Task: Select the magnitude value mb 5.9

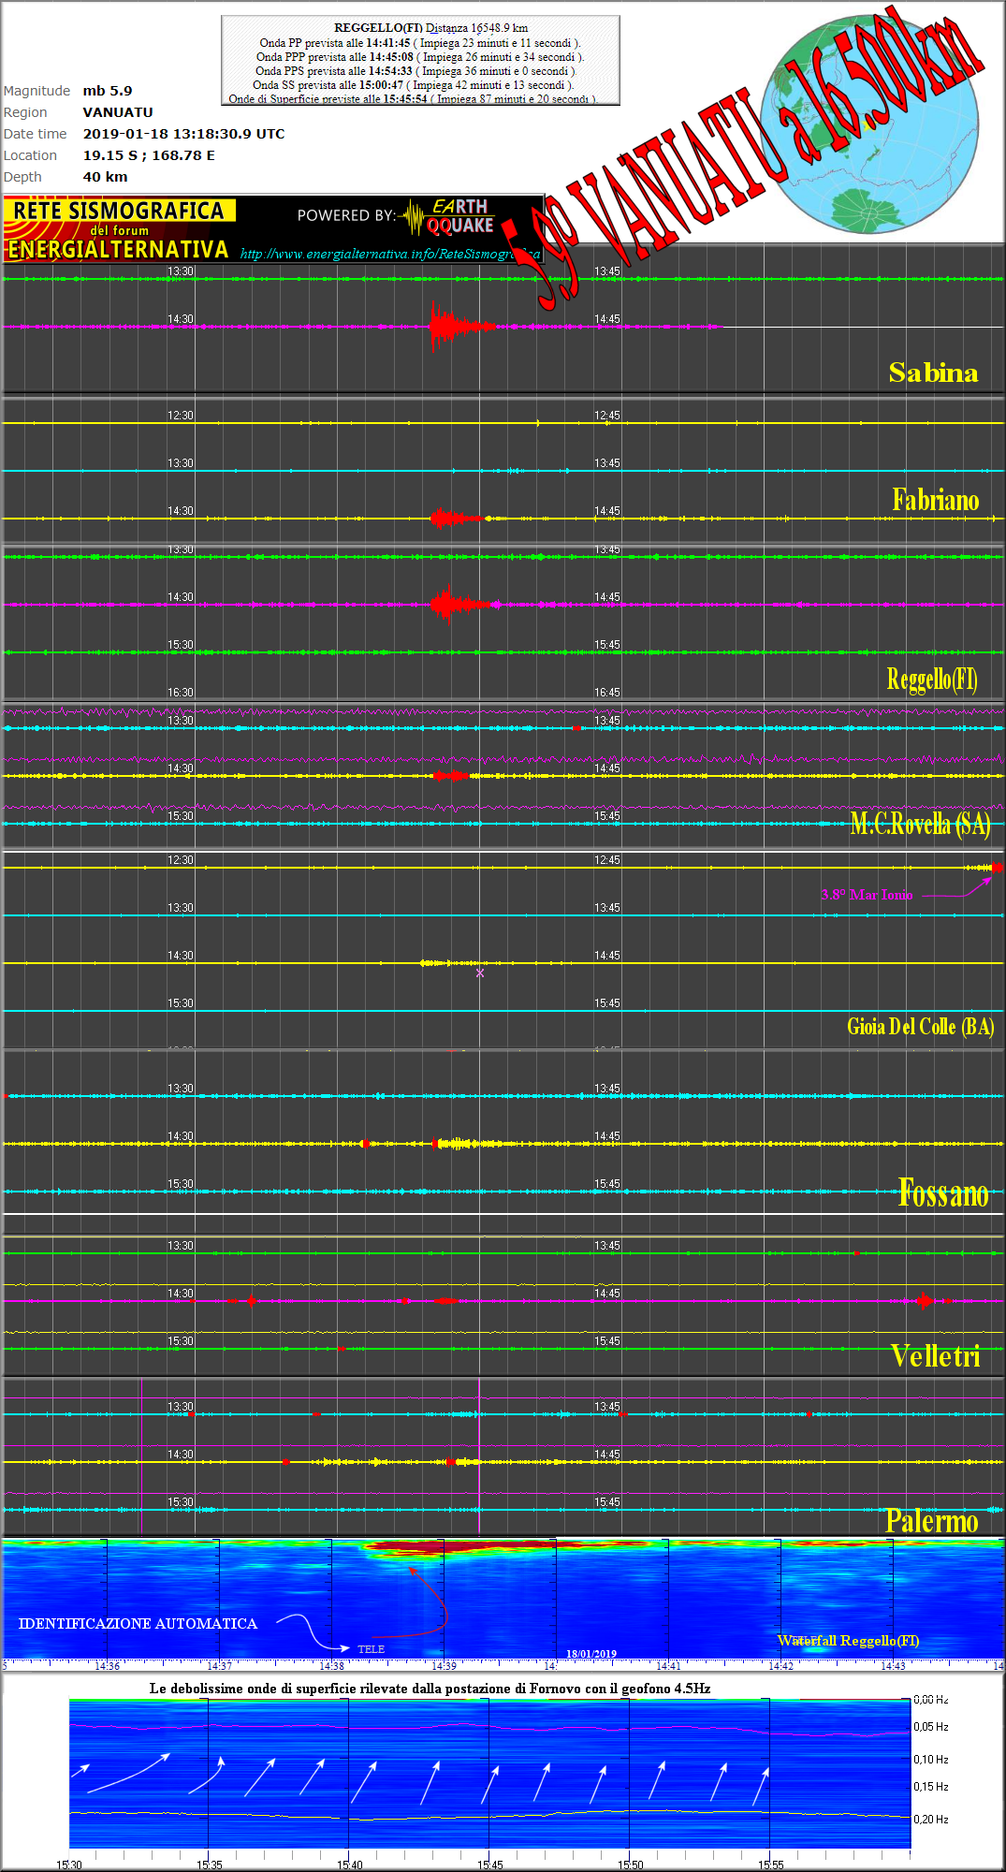Action: click(108, 91)
